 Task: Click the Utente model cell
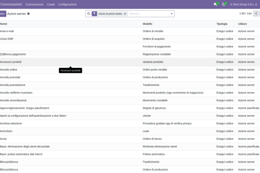coord(147,116)
